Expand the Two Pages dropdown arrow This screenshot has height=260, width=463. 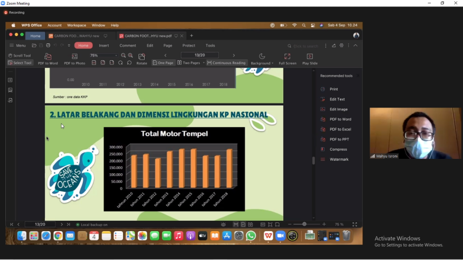tap(203, 63)
